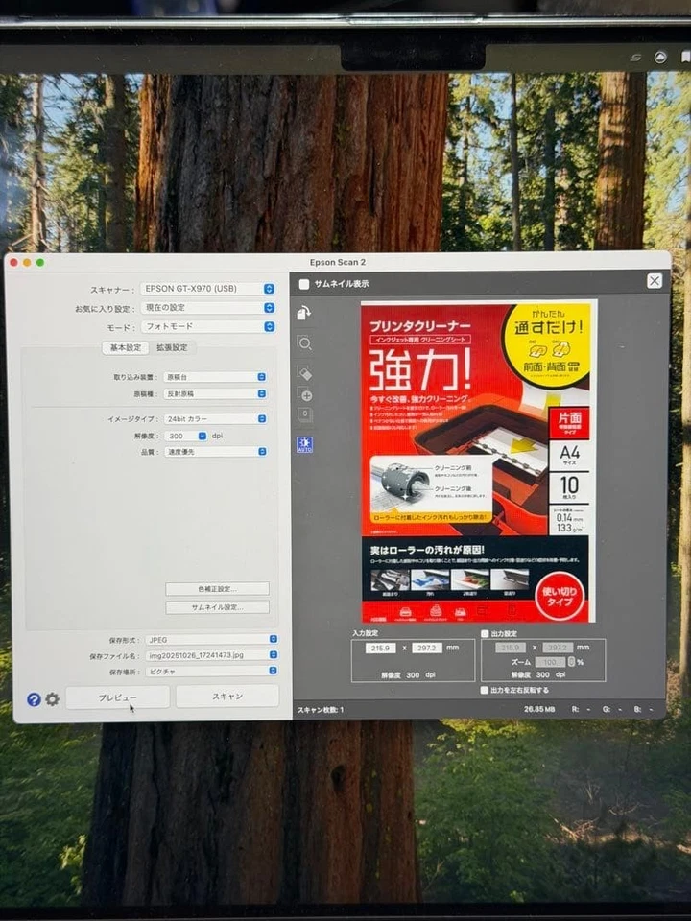
Task: Click the S-shaped icon in macOS menu bar
Action: click(x=635, y=58)
